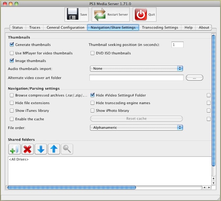Remove shared folder with red X icon
221x201 pixels.
pos(27,149)
